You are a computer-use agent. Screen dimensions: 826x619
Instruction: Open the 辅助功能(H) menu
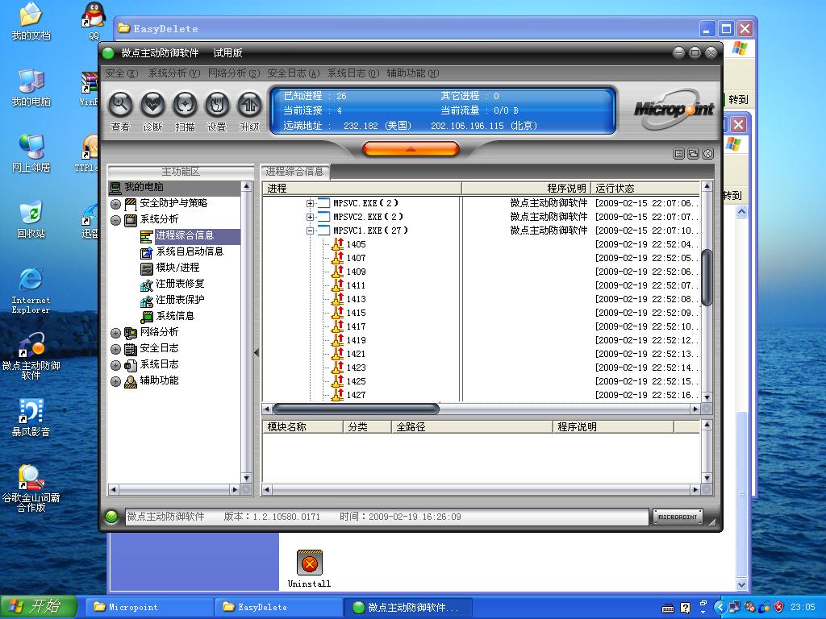(x=412, y=73)
